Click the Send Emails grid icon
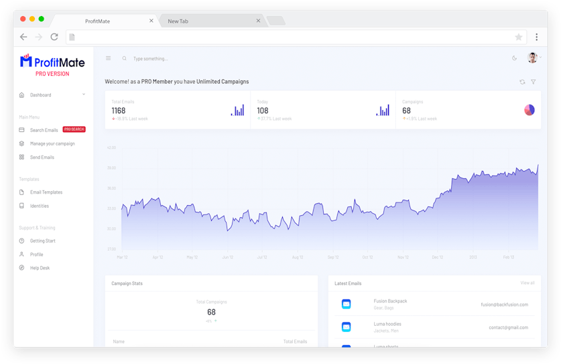 point(22,157)
